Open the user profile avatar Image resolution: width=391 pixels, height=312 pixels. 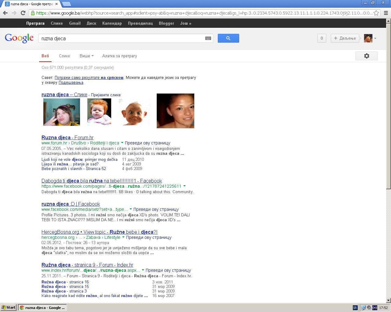tap(368, 38)
